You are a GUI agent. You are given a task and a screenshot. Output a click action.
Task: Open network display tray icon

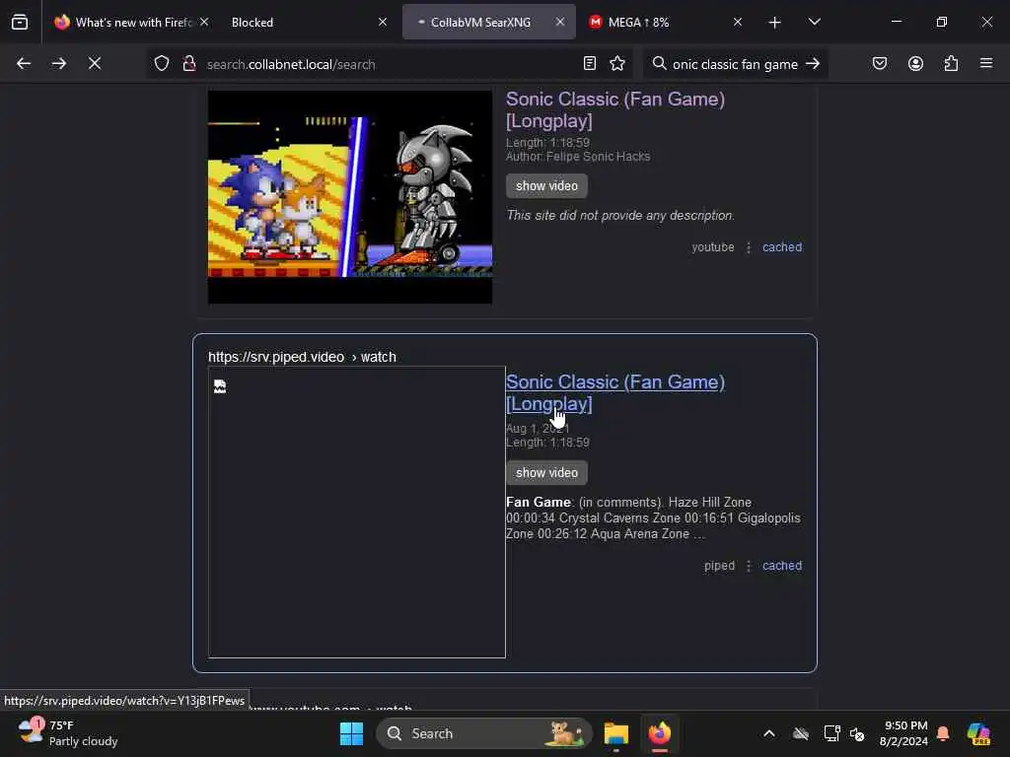831,733
